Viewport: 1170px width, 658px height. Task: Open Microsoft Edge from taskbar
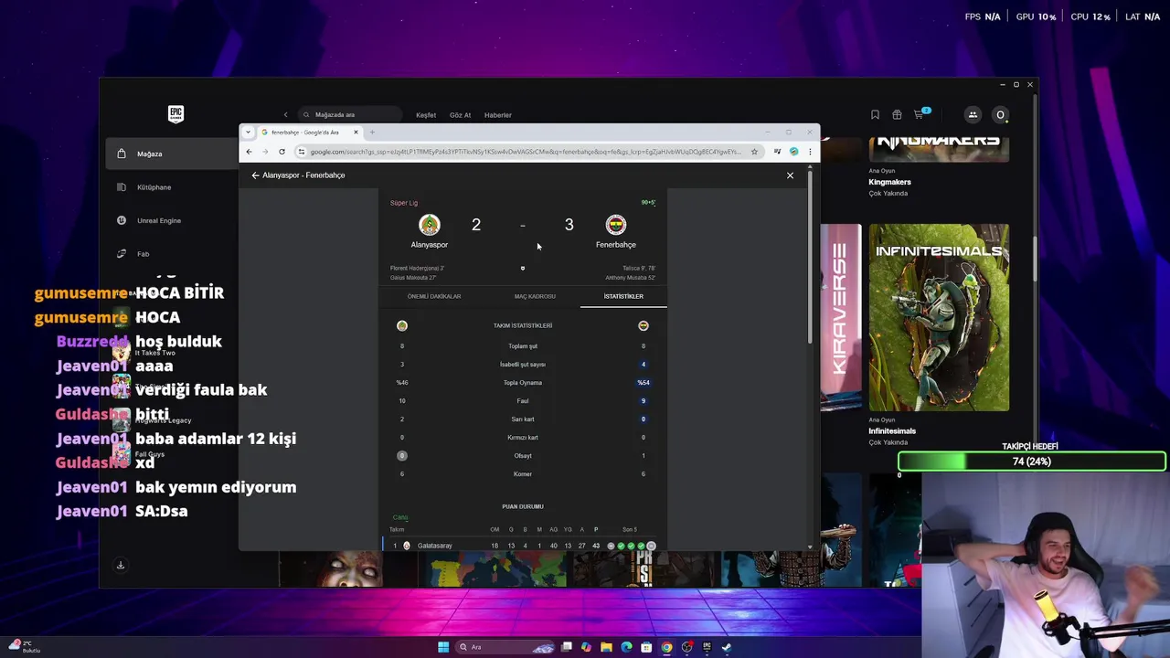(x=626, y=647)
